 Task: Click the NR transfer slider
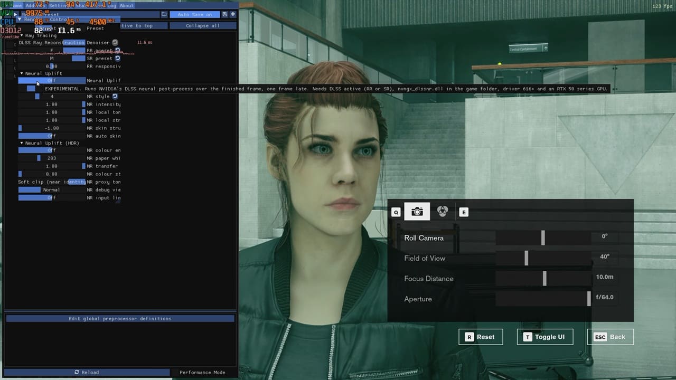(x=51, y=166)
